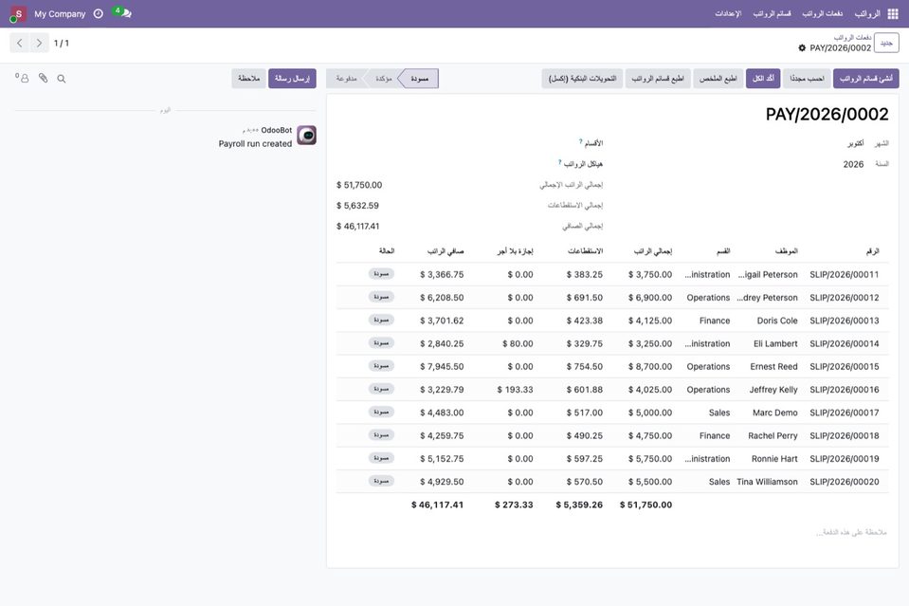Open the قسائم الرواتب menu
This screenshot has height=606, width=909.
click(x=772, y=13)
